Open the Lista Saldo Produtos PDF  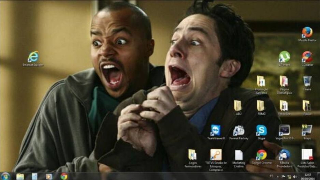(307, 155)
